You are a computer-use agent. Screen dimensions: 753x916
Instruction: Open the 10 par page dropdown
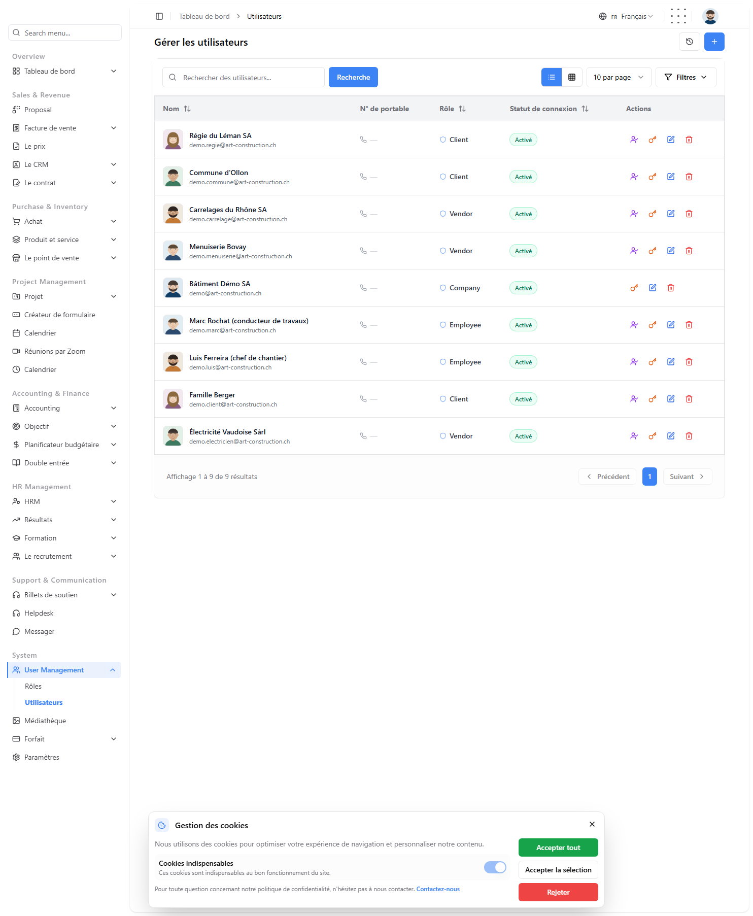coord(619,77)
